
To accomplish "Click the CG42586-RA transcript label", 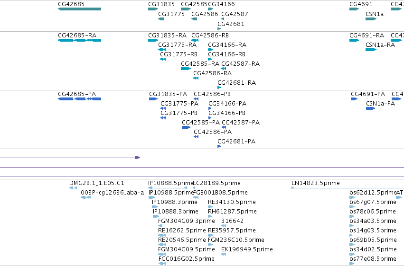I will [213, 73].
